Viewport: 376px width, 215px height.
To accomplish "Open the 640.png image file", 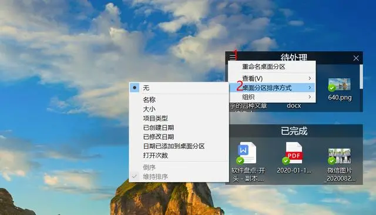I will (x=340, y=85).
